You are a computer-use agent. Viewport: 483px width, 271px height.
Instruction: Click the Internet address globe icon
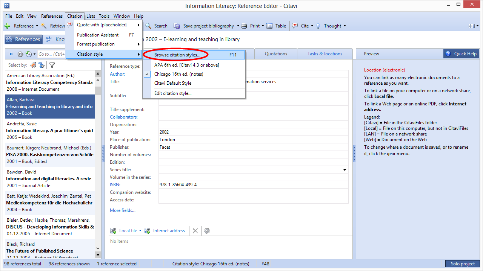[147, 231]
